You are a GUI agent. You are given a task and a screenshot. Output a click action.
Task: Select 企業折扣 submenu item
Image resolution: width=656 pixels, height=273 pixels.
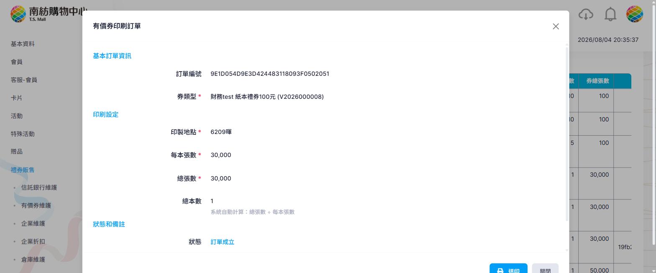tap(33, 242)
